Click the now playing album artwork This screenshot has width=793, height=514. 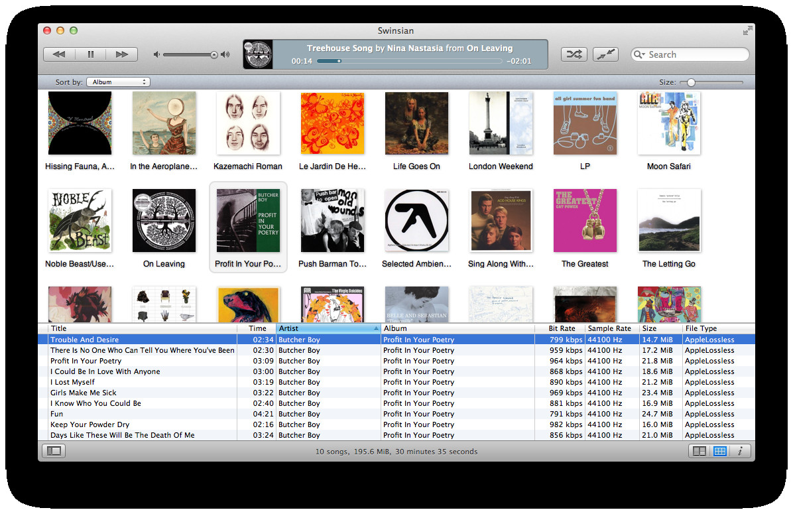pyautogui.click(x=258, y=54)
